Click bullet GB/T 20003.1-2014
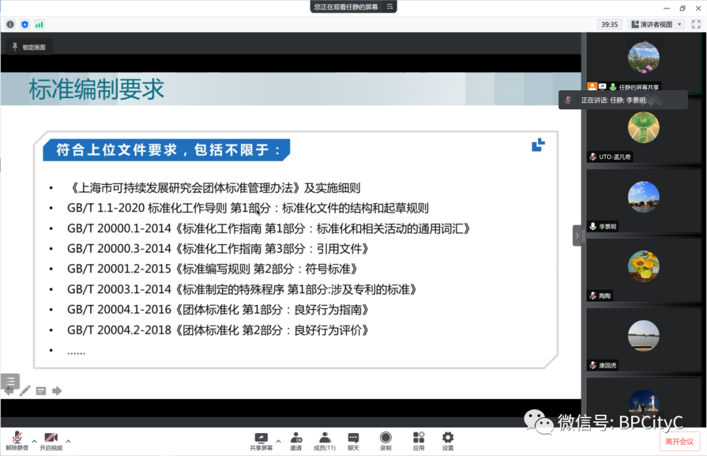Viewport: 707px width, 456px height. (242, 289)
